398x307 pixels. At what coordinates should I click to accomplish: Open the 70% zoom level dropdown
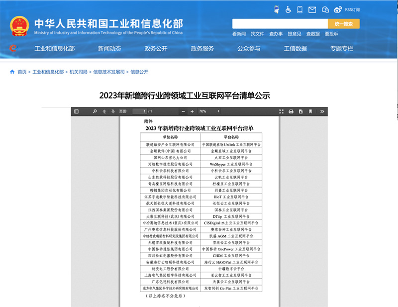(x=209, y=111)
